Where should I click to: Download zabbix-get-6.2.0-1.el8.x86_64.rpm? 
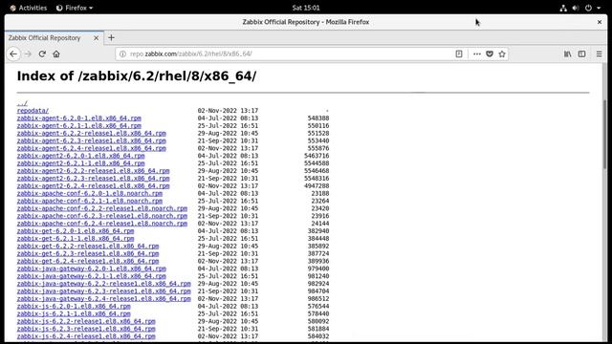tap(76, 231)
